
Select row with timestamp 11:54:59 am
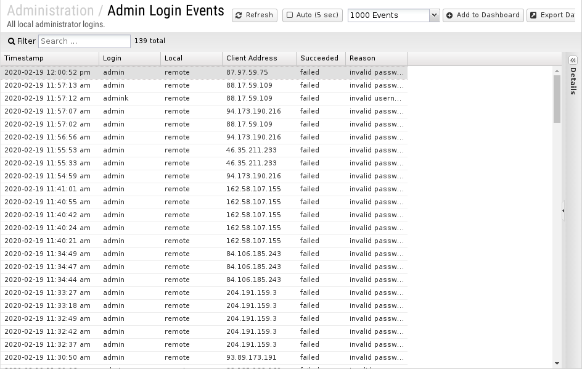pyautogui.click(x=204, y=176)
